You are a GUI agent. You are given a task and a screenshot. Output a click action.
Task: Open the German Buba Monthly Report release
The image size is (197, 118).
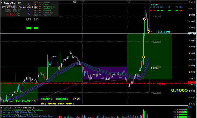click(22, 110)
